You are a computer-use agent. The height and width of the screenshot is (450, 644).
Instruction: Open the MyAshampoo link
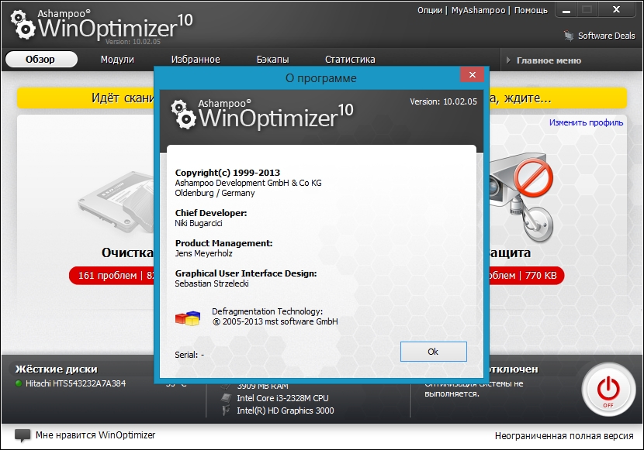[478, 10]
